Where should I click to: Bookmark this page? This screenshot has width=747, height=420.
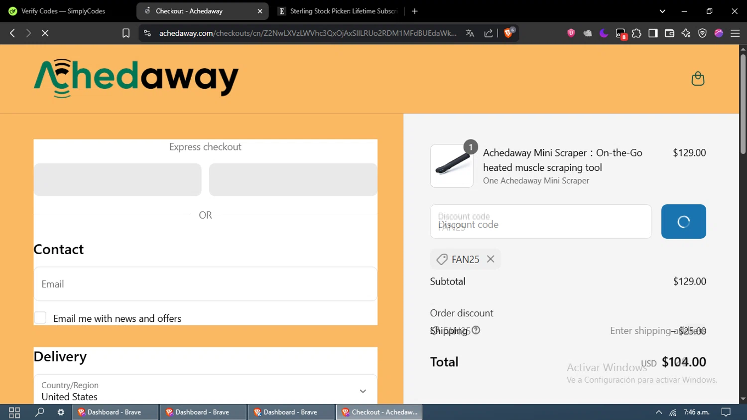(x=126, y=33)
